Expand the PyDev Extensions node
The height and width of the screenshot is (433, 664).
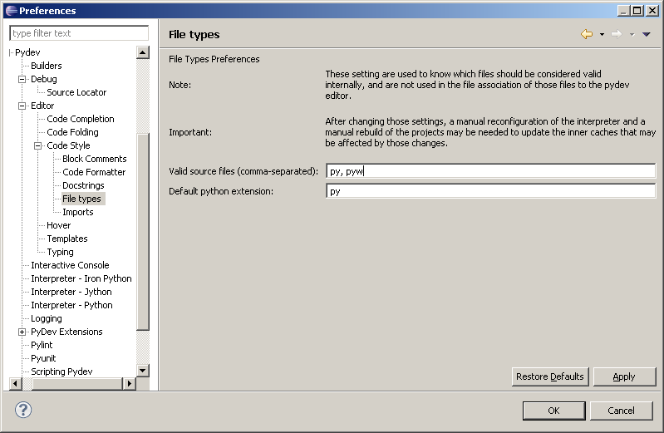pyautogui.click(x=22, y=332)
